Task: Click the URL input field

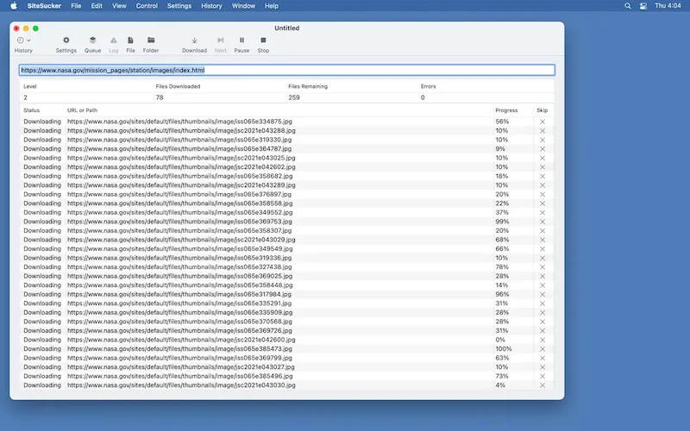Action: [x=287, y=70]
